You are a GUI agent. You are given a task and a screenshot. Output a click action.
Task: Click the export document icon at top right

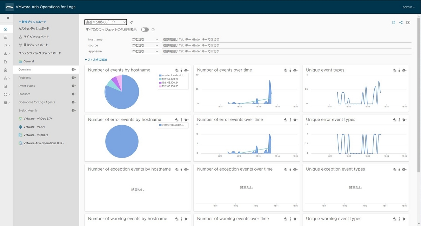pyautogui.click(x=394, y=22)
